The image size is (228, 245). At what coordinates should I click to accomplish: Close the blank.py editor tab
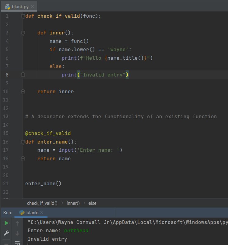click(33, 6)
